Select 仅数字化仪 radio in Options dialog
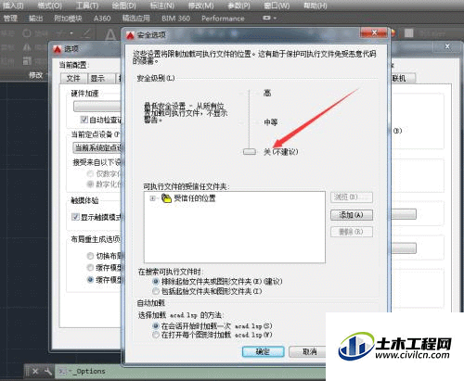The height and width of the screenshot is (381, 464). click(x=90, y=173)
